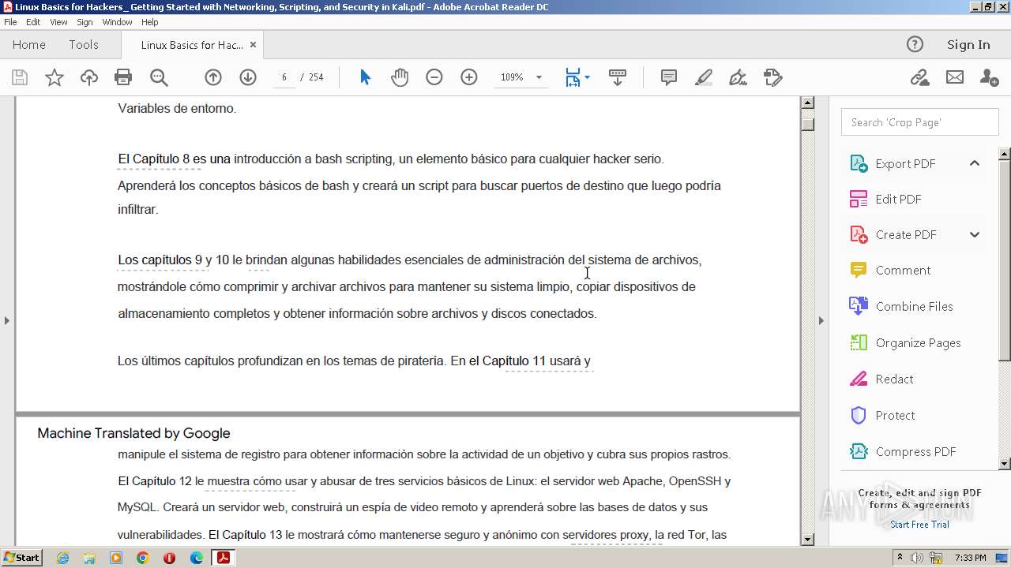Open the Export PDF tool
1011x568 pixels.
[905, 163]
